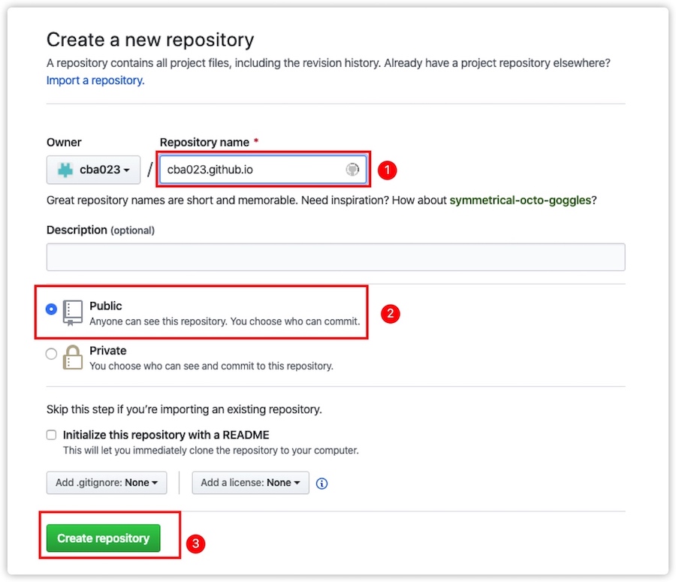
Task: Open the Owner cba023 dropdown
Action: (94, 170)
